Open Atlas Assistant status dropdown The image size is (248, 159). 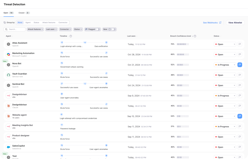[x=225, y=44]
